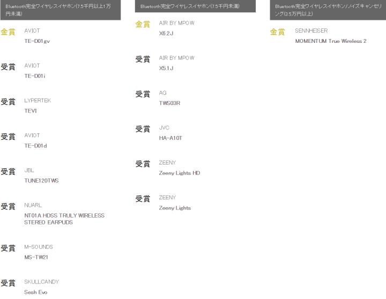This screenshot has height=299, width=386.
Task: Click the X6.2J product name
Action: pyautogui.click(x=166, y=33)
